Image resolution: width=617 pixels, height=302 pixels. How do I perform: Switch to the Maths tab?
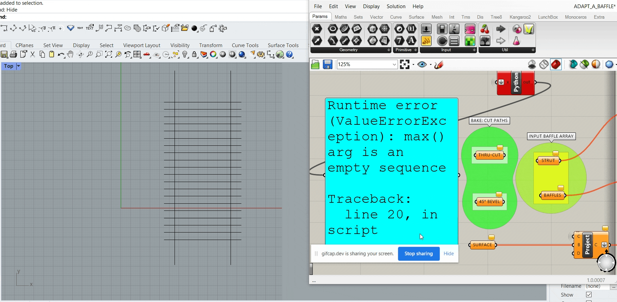click(341, 17)
